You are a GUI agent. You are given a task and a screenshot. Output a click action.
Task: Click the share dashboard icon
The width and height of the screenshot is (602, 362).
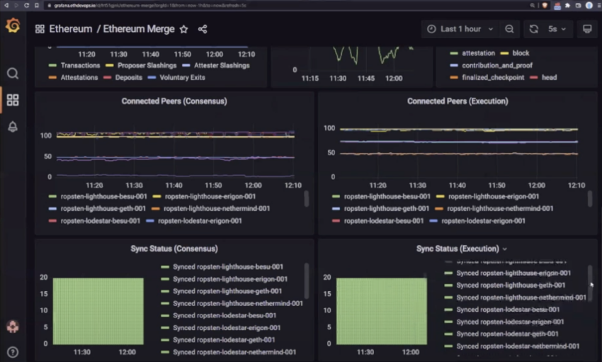coord(203,29)
